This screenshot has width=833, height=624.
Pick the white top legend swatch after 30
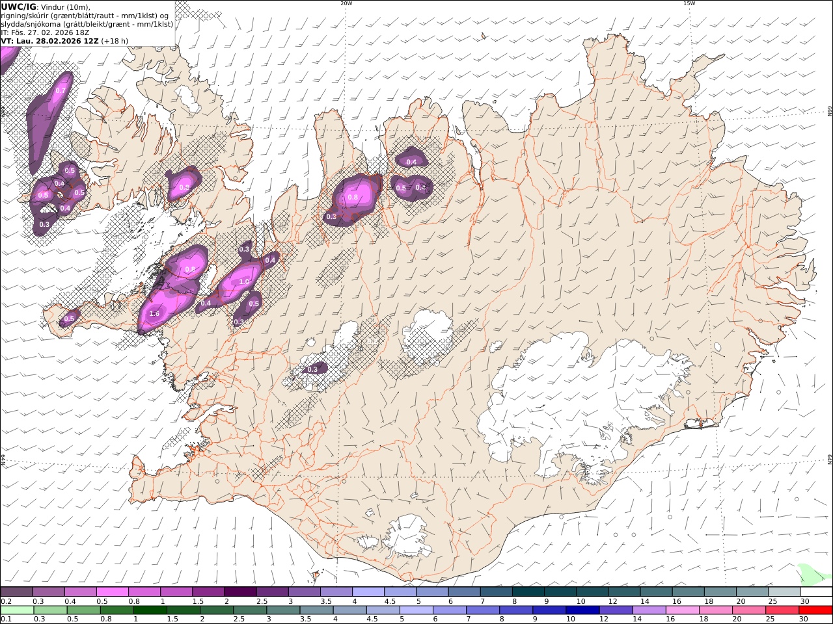[x=816, y=592]
